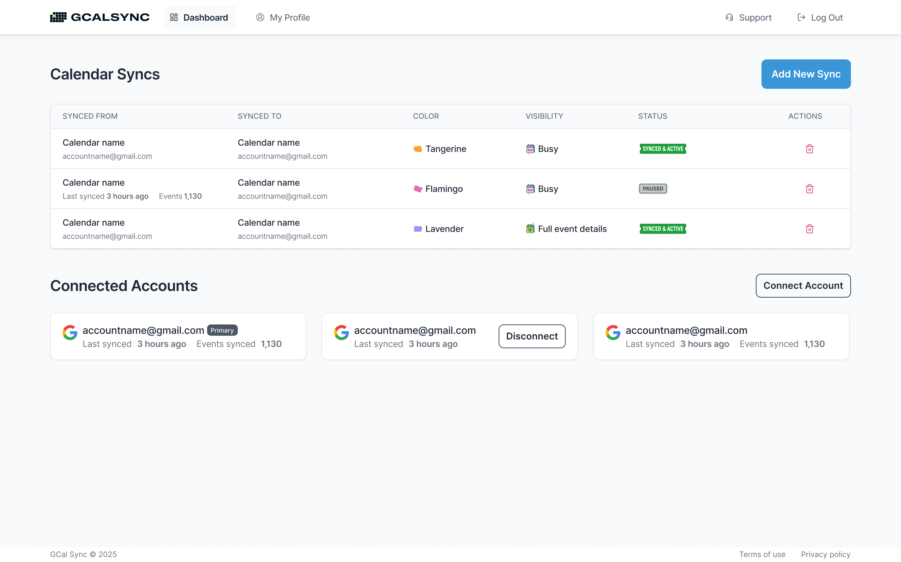Select the Flamingo color swatch
The height and width of the screenshot is (562, 901).
point(418,188)
